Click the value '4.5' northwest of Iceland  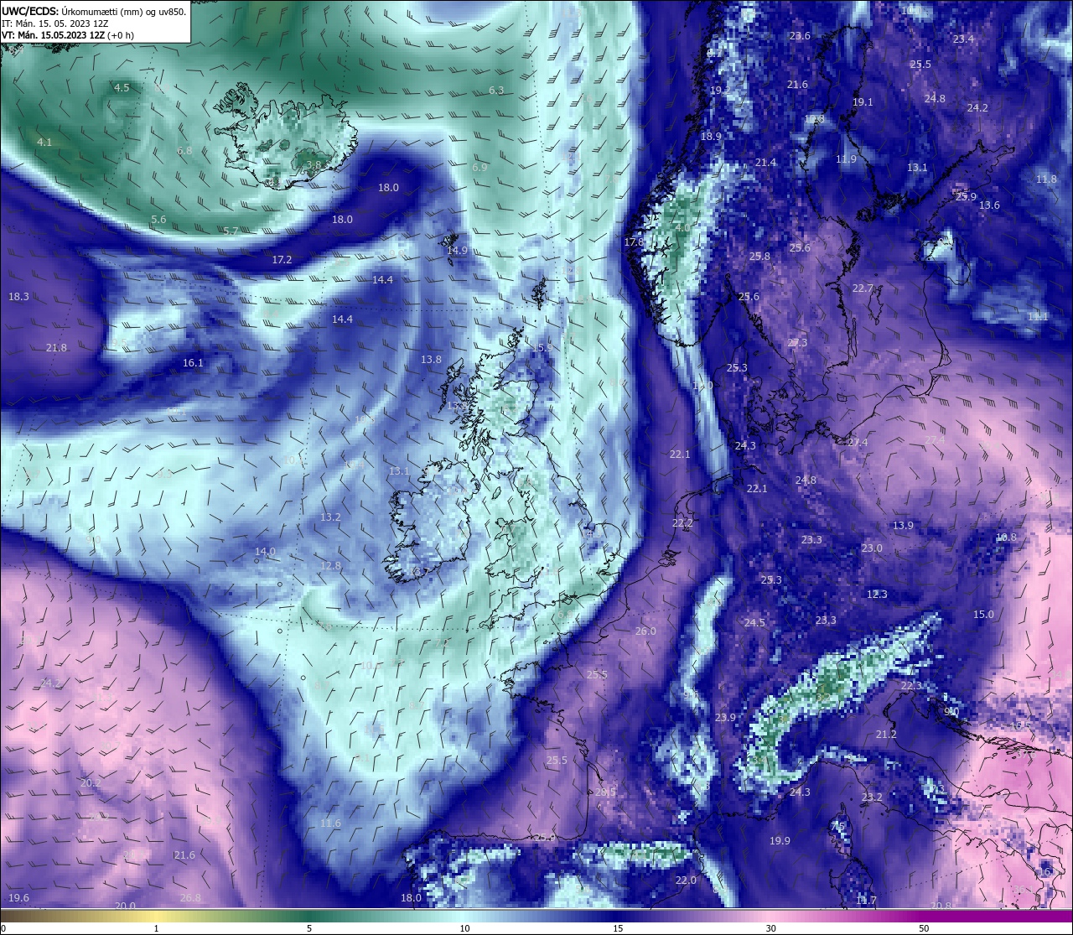[122, 88]
